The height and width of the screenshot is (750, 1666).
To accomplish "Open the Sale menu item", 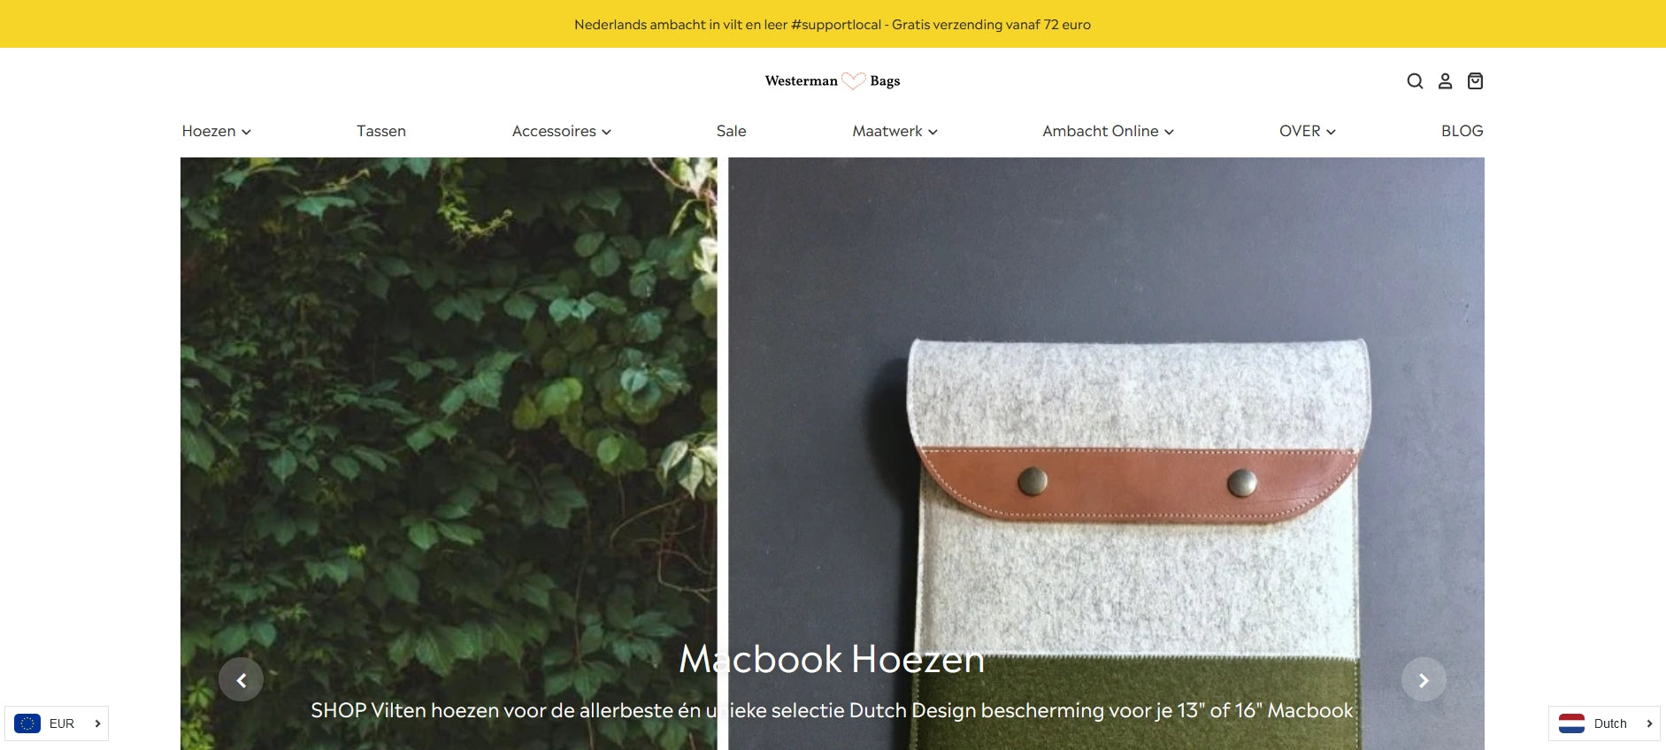I will (732, 131).
